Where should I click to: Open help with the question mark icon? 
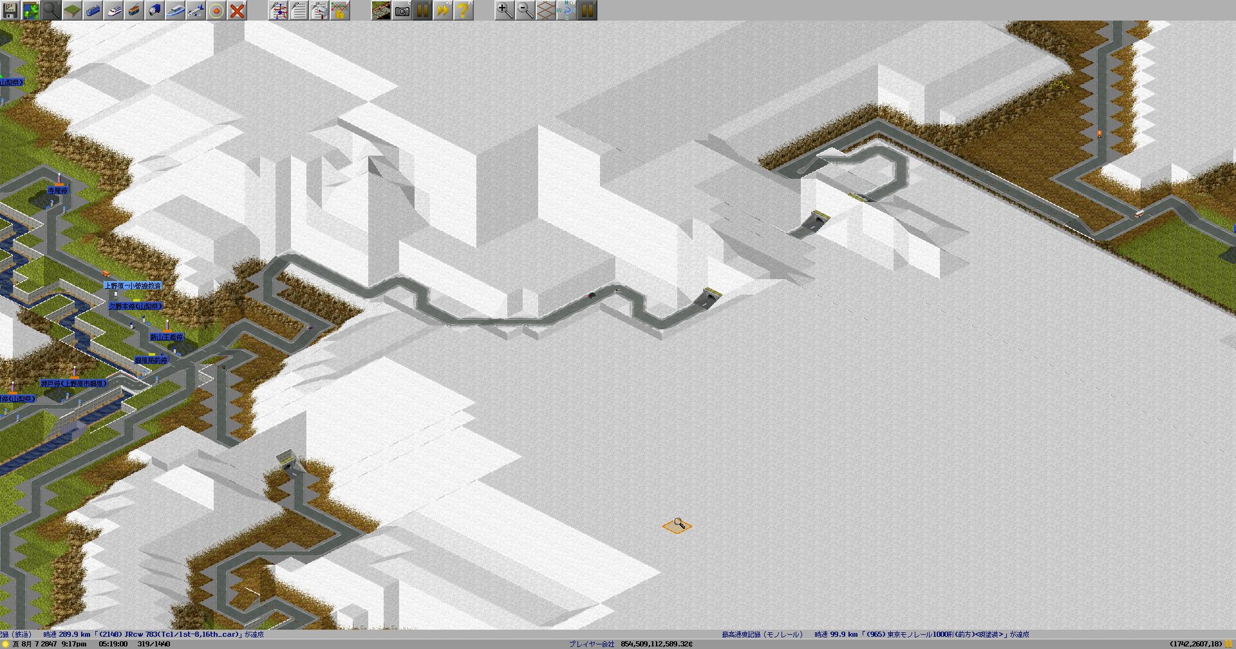[x=463, y=10]
